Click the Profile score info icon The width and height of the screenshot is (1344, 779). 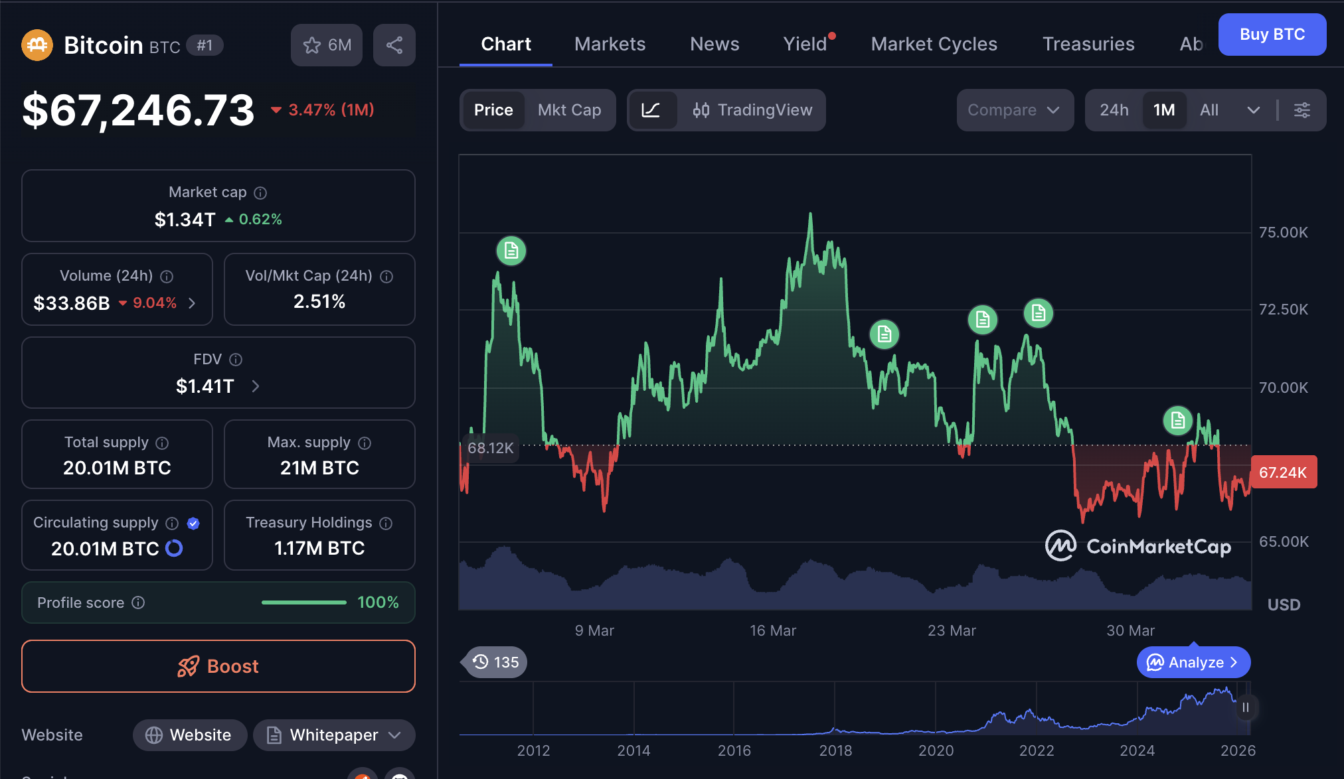pyautogui.click(x=138, y=602)
